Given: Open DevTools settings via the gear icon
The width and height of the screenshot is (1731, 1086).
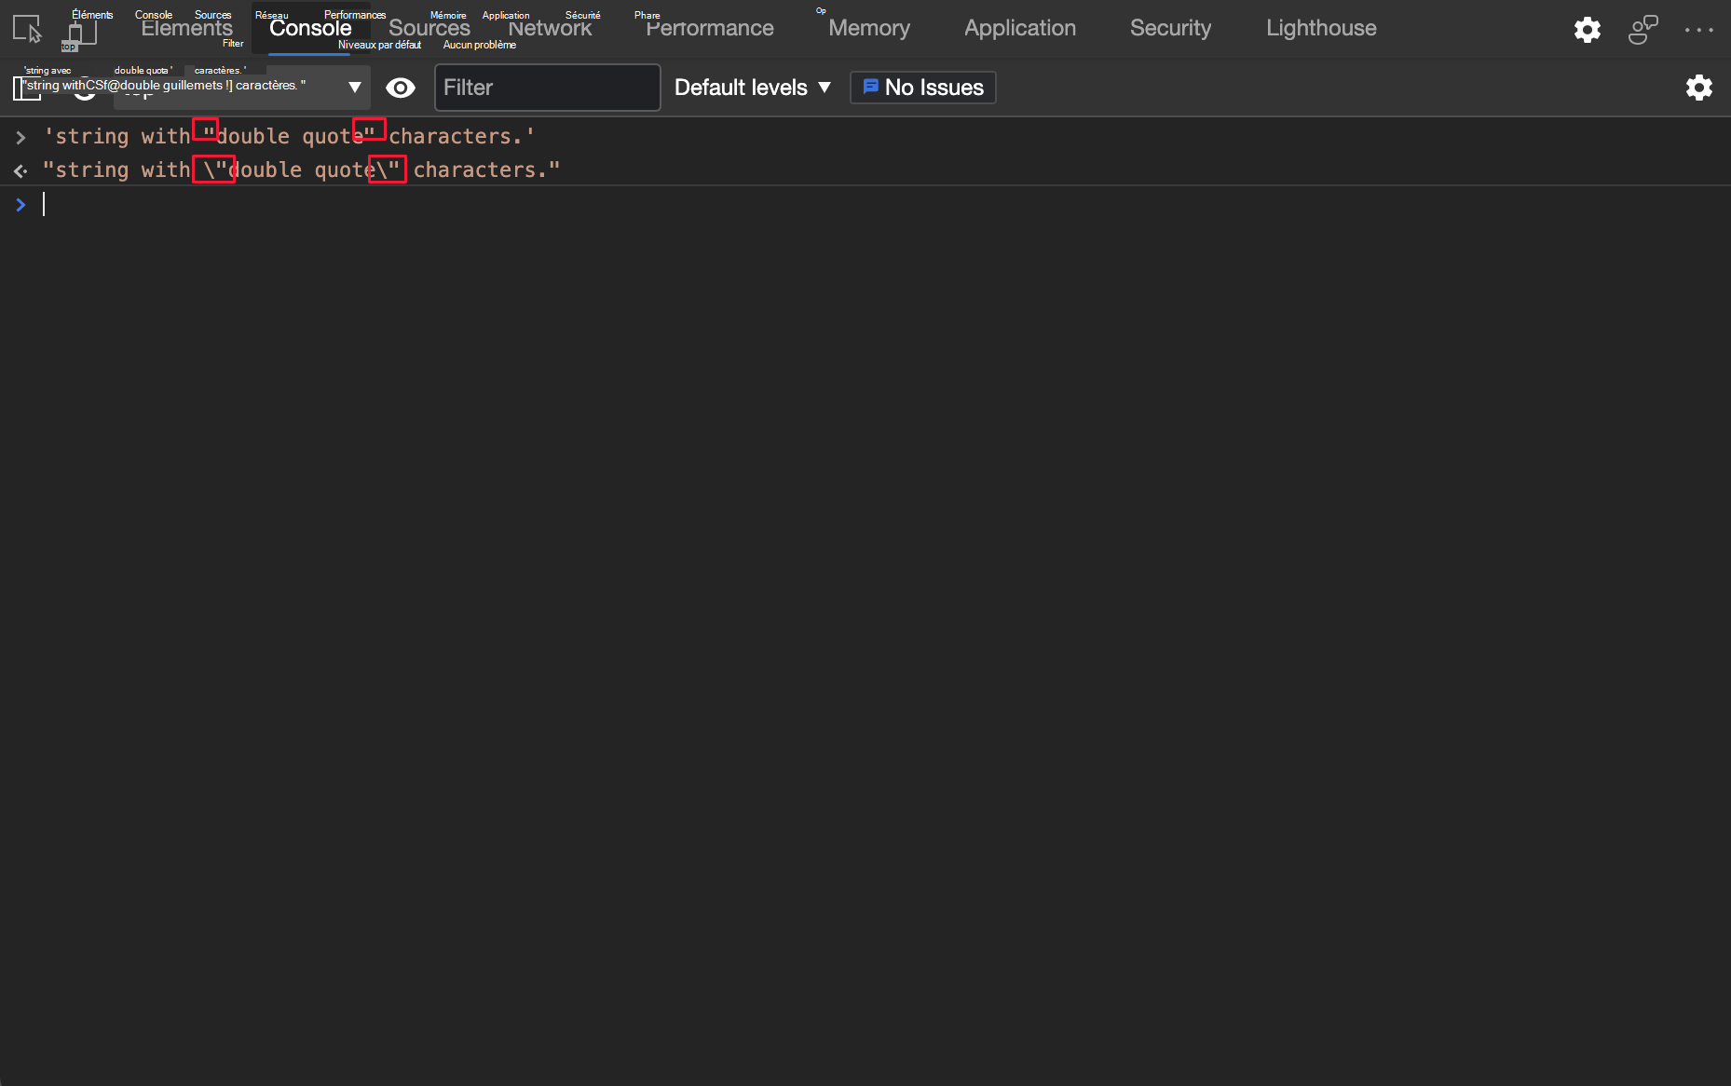Looking at the screenshot, I should click(1588, 29).
